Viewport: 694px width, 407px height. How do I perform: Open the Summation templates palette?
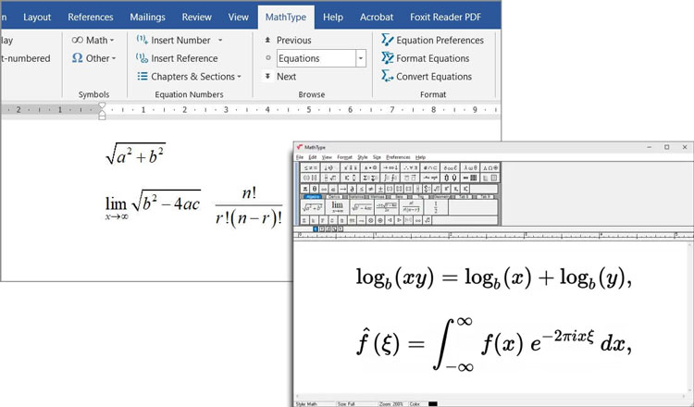point(370,178)
